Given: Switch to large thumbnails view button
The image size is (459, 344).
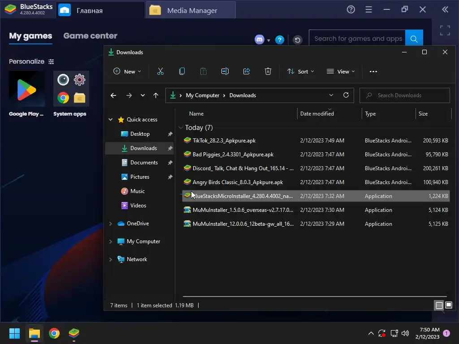Looking at the screenshot, I should (x=448, y=305).
